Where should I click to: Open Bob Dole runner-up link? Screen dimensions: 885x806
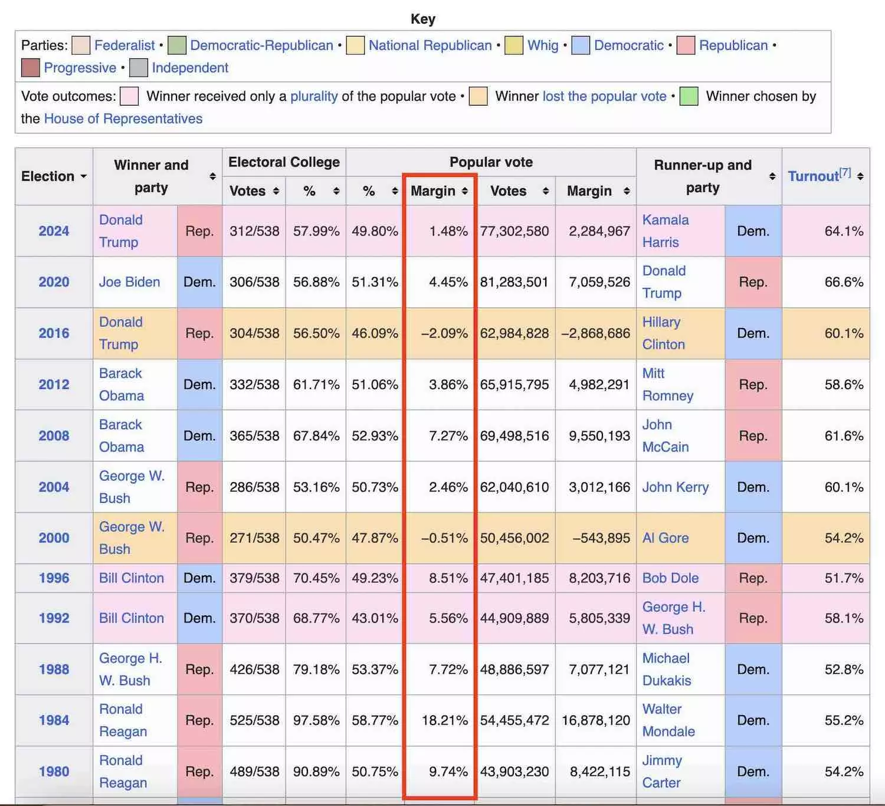click(670, 578)
